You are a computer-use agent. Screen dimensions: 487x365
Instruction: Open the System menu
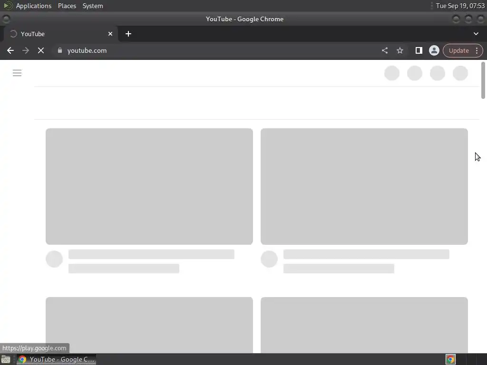coord(93,6)
